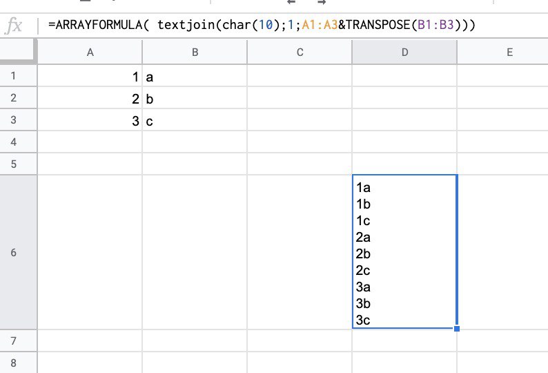
Task: Click the fx function icon
Action: pos(13,25)
